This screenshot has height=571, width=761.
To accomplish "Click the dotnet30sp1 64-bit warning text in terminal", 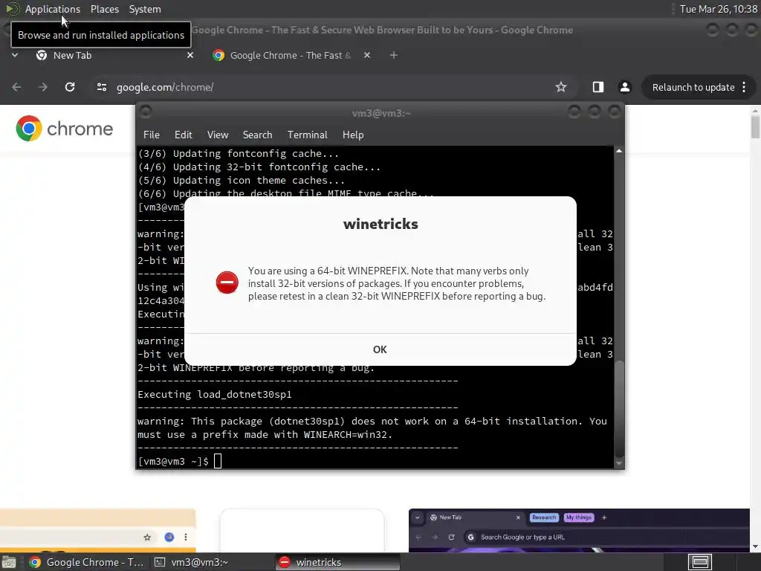I will click(x=372, y=428).
